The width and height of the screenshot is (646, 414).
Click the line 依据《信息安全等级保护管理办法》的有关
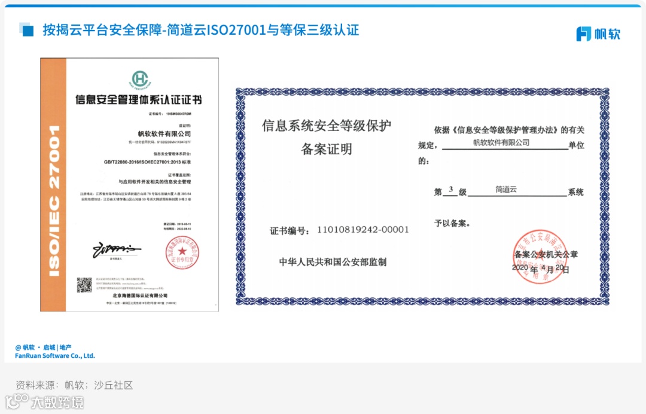[509, 130]
